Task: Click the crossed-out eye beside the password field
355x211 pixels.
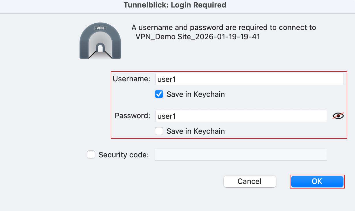Action: tap(338, 116)
